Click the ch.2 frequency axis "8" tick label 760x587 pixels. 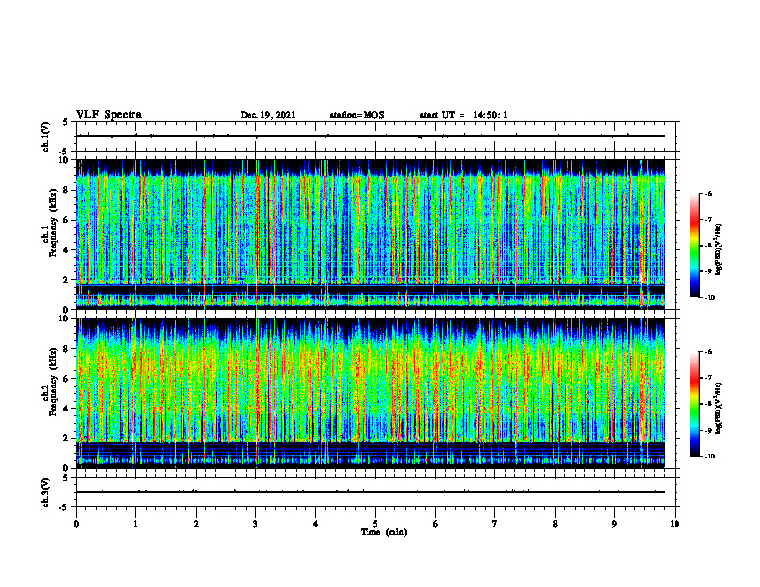click(65, 348)
